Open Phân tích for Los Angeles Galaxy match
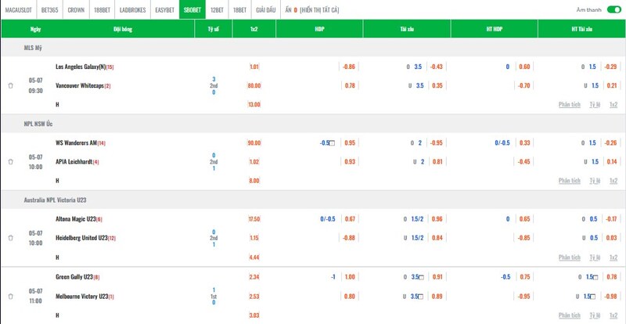626x324 pixels. pyautogui.click(x=570, y=104)
